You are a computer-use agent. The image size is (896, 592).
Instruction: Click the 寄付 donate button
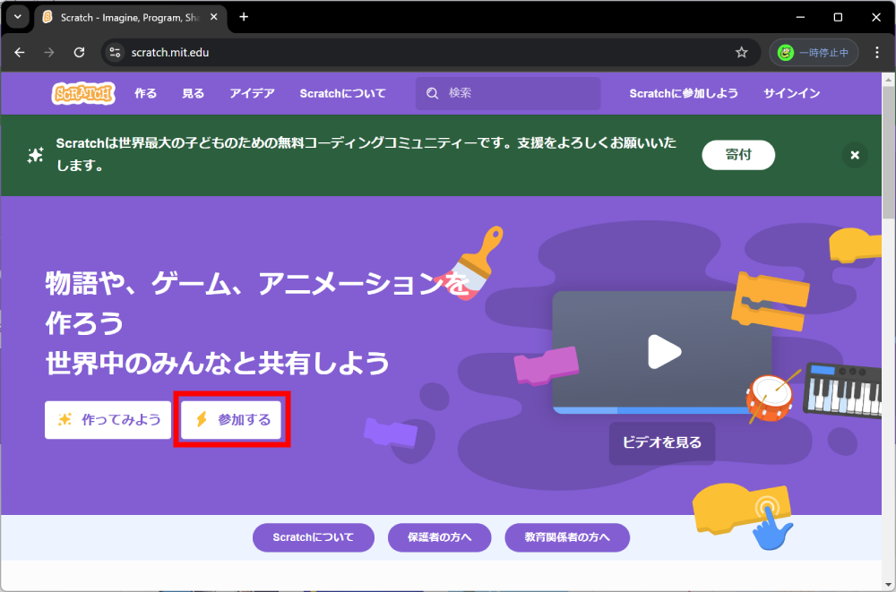[x=738, y=155]
